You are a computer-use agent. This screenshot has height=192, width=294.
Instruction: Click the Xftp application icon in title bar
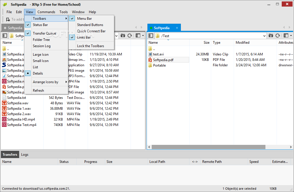point(5,4)
